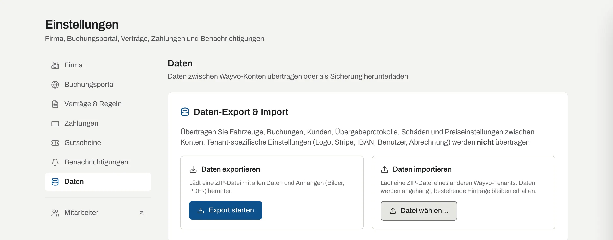Viewport: 613px width, 240px height.
Task: Click the credit card icon for Zahlungen
Action: pos(55,124)
